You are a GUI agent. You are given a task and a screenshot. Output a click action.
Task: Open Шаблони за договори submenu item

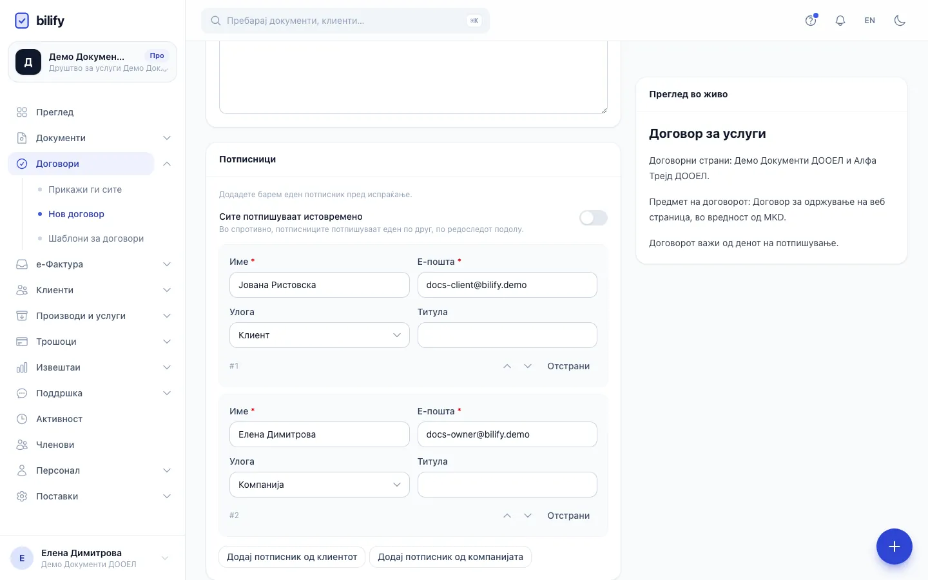pyautogui.click(x=96, y=238)
